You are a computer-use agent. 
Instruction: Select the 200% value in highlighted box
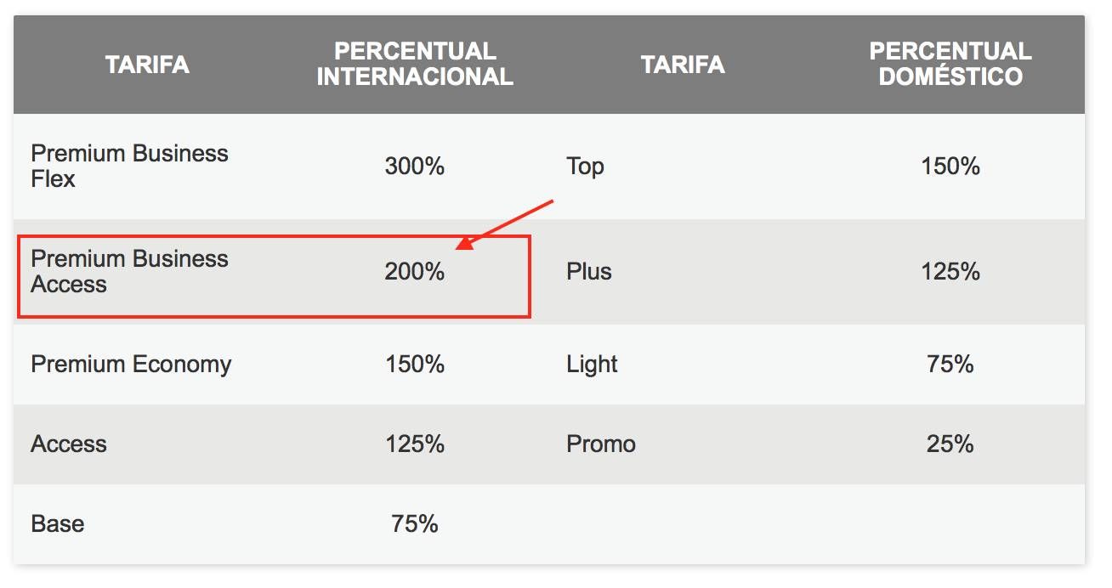tap(415, 272)
